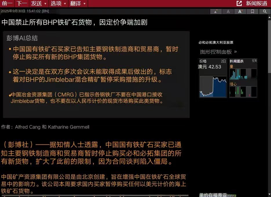Open the 图形控制面板 link
The height and width of the screenshot is (197, 271).
pos(216,52)
